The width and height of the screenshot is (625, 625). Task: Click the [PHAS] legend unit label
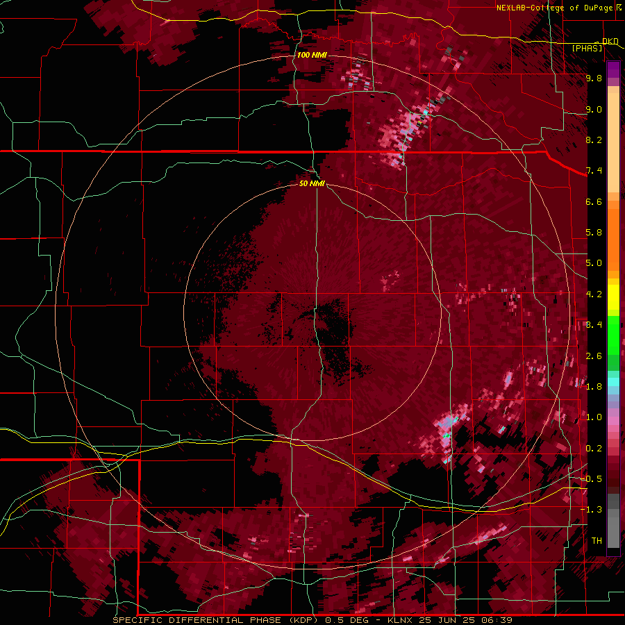pyautogui.click(x=587, y=48)
